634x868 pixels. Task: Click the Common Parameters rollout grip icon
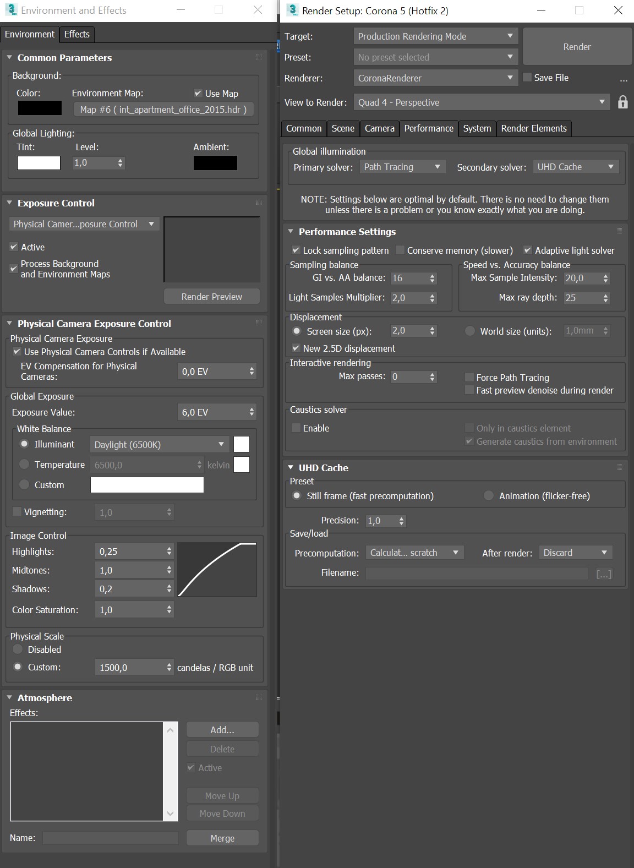pyautogui.click(x=259, y=57)
